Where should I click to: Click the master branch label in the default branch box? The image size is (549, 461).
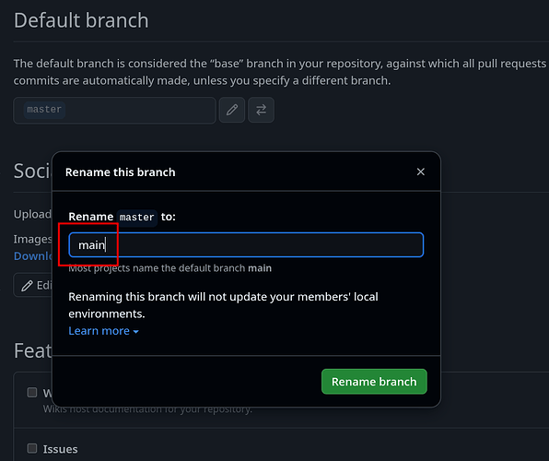(x=44, y=110)
